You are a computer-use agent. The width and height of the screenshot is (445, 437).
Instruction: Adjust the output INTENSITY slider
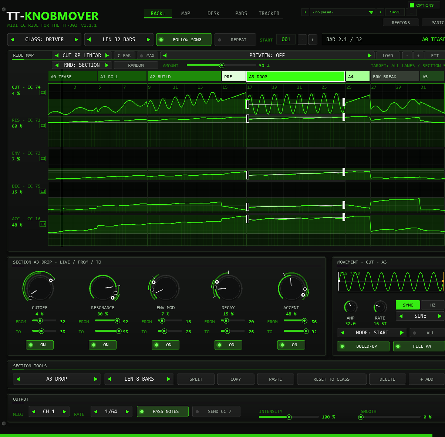coord(289,417)
